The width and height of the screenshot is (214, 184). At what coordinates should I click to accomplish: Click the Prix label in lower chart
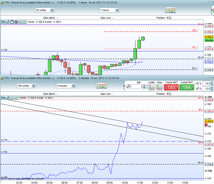tap(3, 98)
